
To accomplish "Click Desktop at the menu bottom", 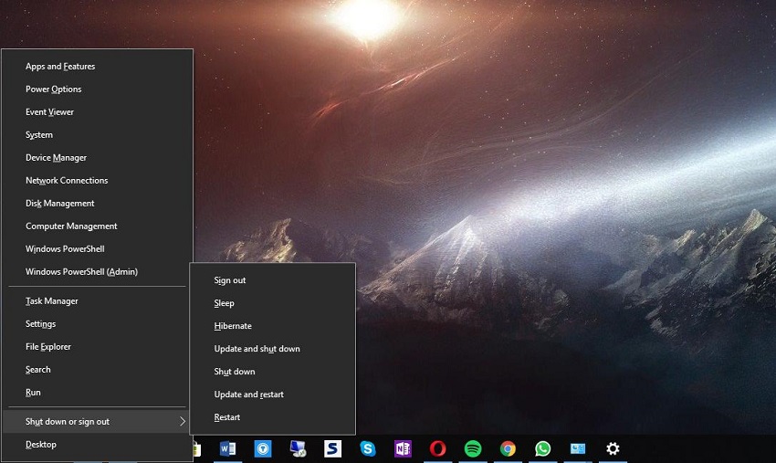I will click(x=41, y=445).
